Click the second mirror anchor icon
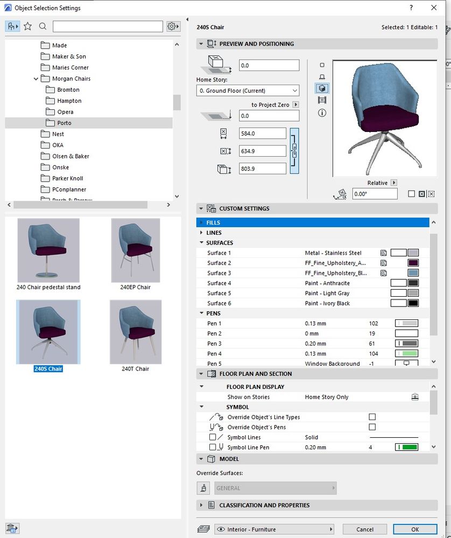Image resolution: width=451 pixels, height=538 pixels. [432, 194]
